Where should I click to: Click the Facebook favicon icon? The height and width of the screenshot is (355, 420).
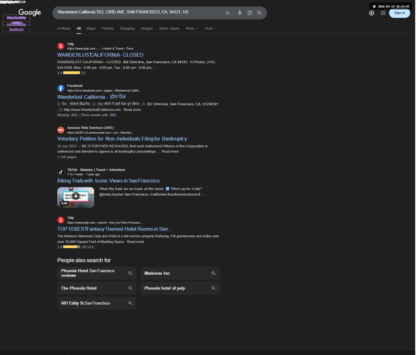(x=61, y=88)
